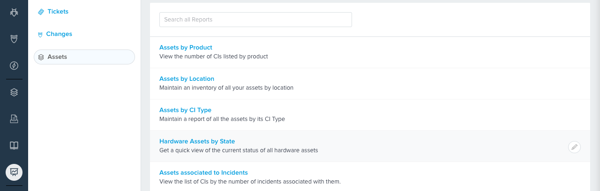
Task: Open the Problems bug icon in sidebar
Action: pyautogui.click(x=14, y=13)
